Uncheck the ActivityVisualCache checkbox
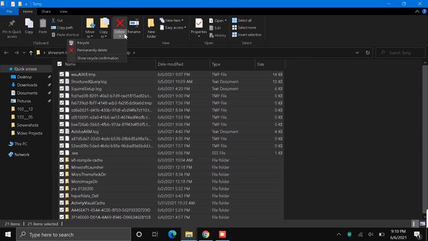Screen dimensions: 428x241 tap(62, 203)
